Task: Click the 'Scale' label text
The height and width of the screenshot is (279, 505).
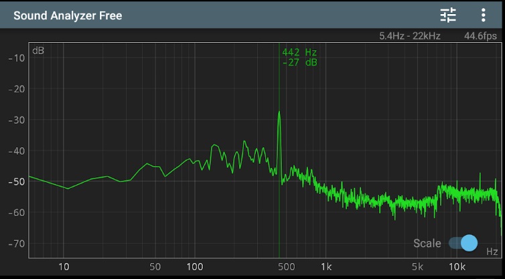Action: 427,244
